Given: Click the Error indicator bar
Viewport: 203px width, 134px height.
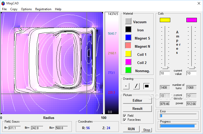Looking at the screenshot, I should [178, 116].
